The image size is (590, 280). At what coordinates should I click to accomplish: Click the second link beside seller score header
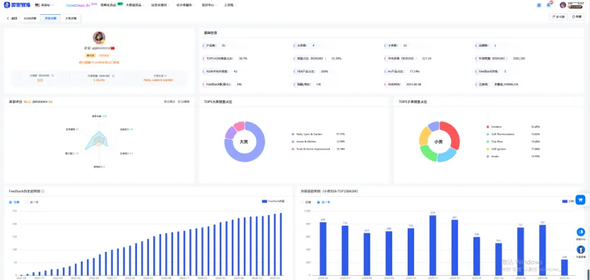(x=184, y=102)
